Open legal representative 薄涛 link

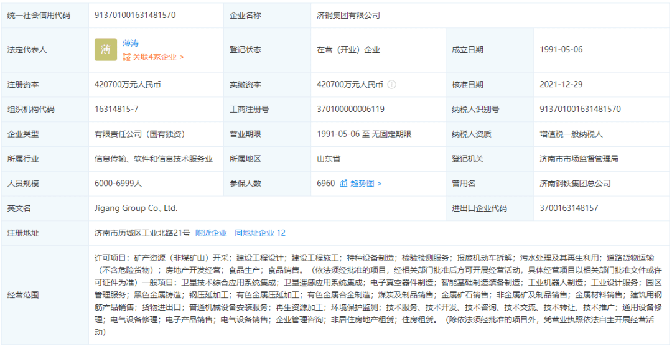pyautogui.click(x=130, y=43)
